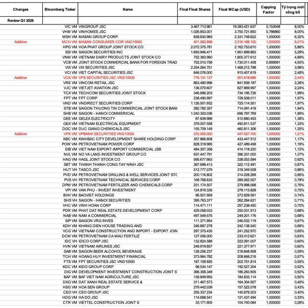Screen dimensions: 308x308
Task: Click the Addition label beside VPX VM
Action: (x=21, y=134)
